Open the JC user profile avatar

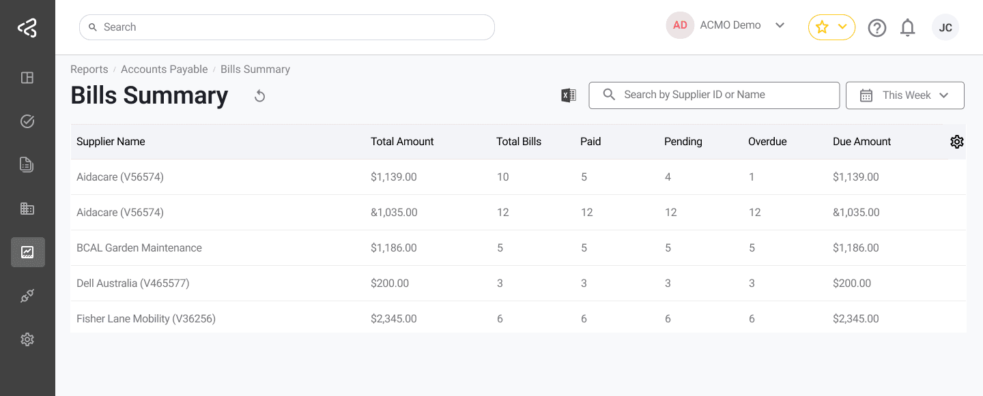click(x=945, y=27)
